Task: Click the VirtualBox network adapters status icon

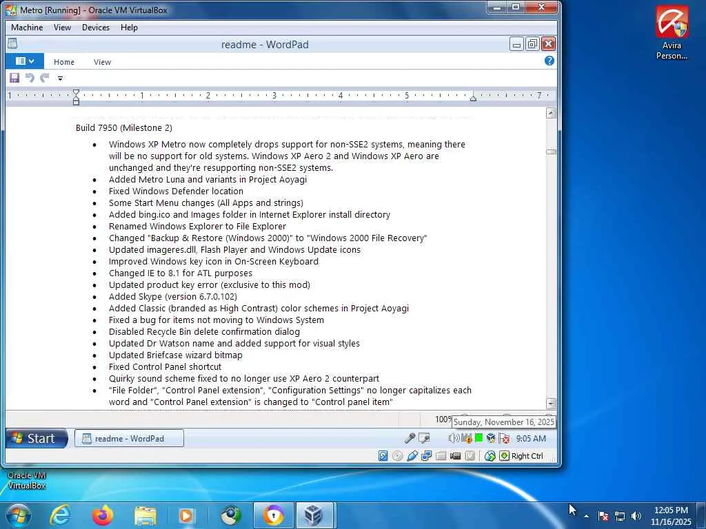Action: pyautogui.click(x=426, y=456)
